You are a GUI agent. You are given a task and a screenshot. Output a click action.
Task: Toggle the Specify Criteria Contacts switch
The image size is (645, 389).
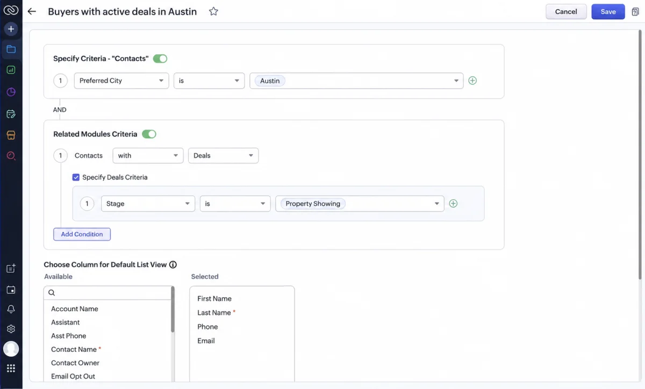click(x=160, y=59)
